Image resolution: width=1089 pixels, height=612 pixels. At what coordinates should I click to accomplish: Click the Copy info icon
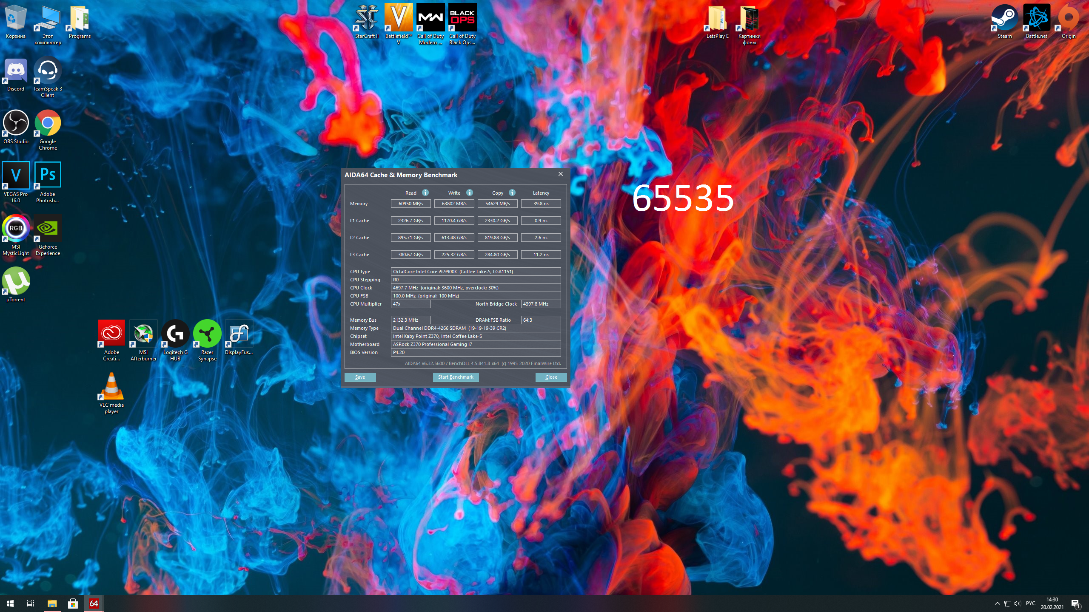[x=512, y=193]
